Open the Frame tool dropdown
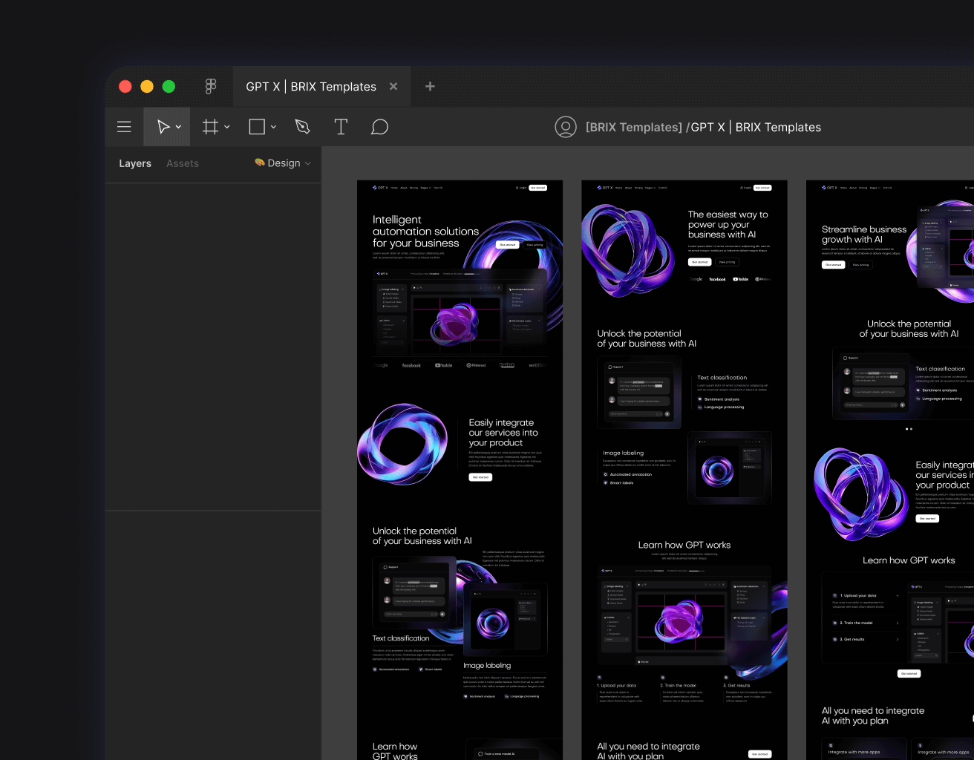The width and height of the screenshot is (974, 760). tap(227, 126)
